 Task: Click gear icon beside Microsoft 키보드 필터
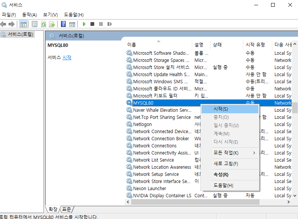(x=129, y=96)
